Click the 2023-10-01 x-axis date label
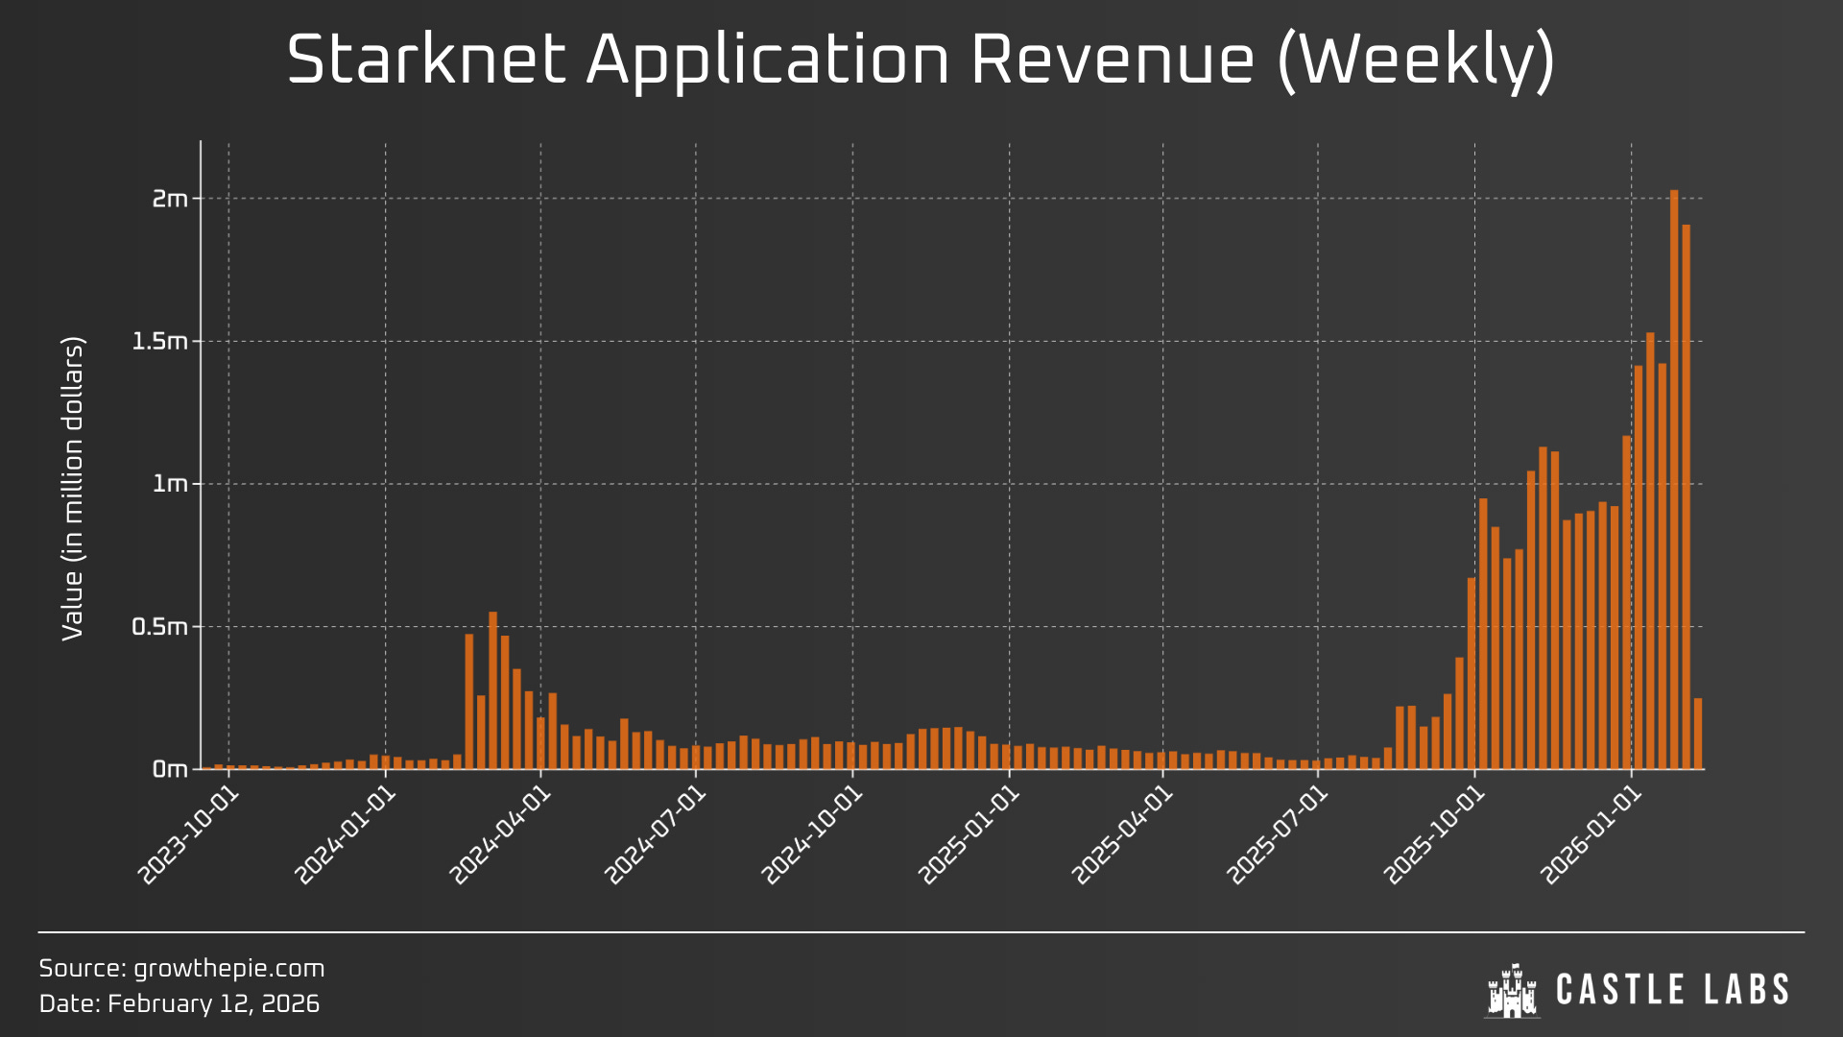Screen dimensions: 1843x1037 189,836
